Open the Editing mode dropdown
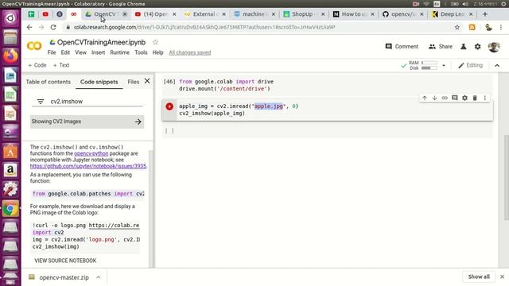509x286 pixels. [470, 65]
